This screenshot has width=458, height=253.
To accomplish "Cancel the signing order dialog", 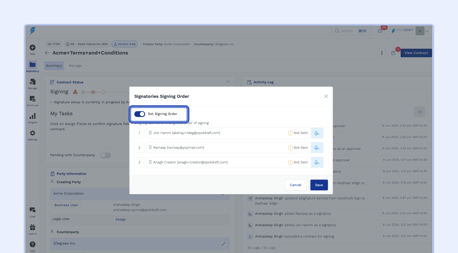I will coord(295,185).
